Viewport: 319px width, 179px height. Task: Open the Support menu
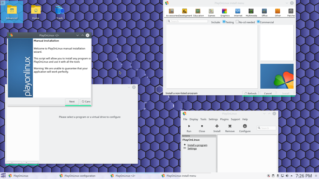[x=235, y=119]
